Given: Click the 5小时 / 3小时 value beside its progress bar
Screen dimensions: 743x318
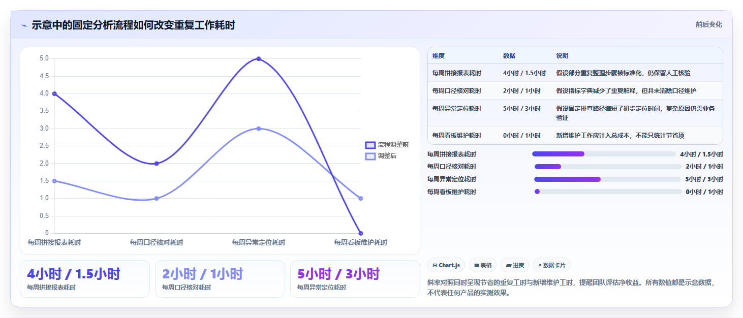Looking at the screenshot, I should coord(704,179).
